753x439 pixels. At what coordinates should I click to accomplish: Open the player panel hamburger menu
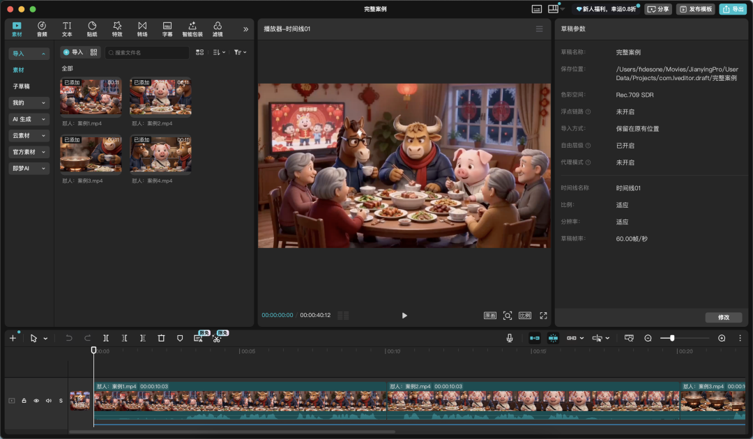539,29
